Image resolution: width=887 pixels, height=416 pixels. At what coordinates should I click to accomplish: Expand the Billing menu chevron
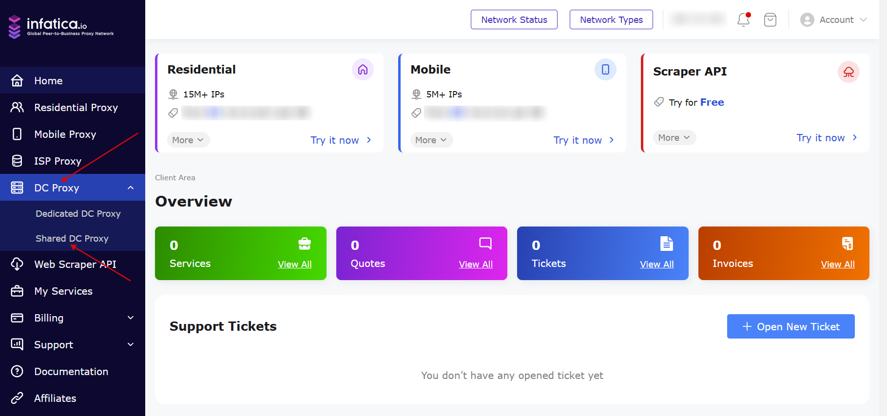coord(131,318)
